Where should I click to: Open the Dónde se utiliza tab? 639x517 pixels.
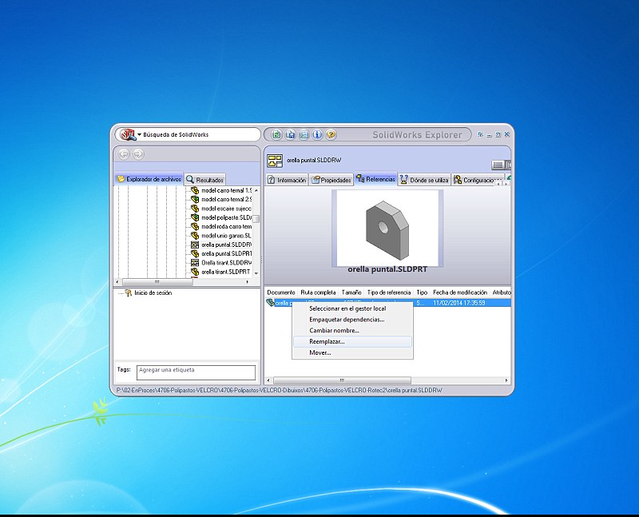[x=424, y=180]
